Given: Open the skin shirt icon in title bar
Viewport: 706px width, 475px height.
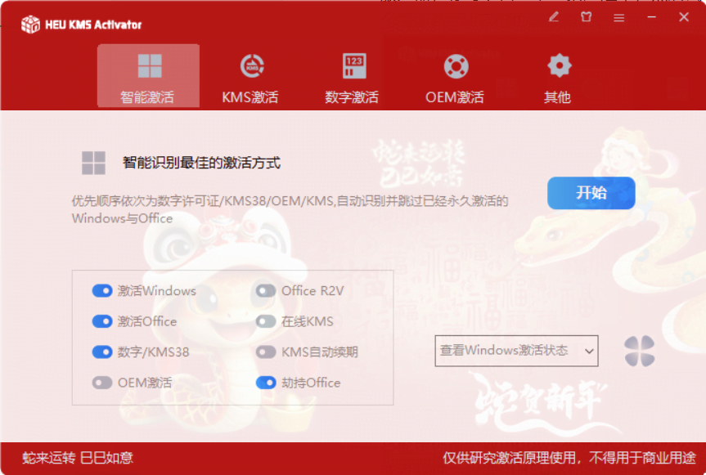Looking at the screenshot, I should pyautogui.click(x=586, y=17).
